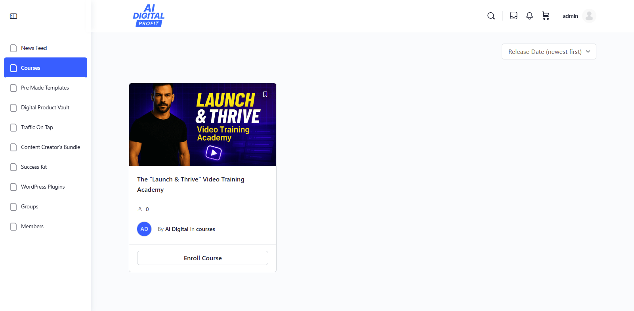Open Pre Made Templates section
634x311 pixels.
point(45,88)
